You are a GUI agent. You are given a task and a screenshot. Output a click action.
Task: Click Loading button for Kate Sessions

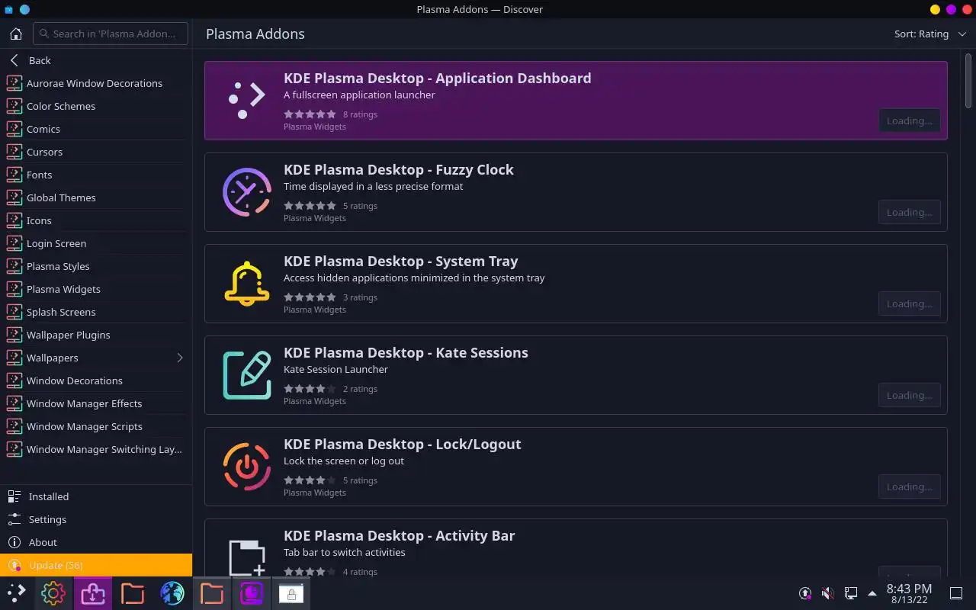[x=909, y=395]
